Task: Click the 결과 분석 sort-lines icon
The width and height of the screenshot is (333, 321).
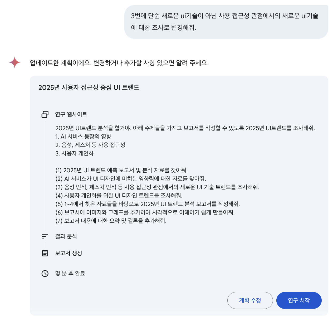Action: pyautogui.click(x=45, y=236)
